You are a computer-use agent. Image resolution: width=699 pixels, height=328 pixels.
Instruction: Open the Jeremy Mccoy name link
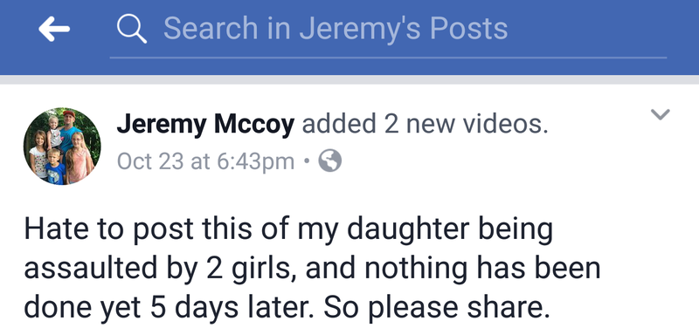pyautogui.click(x=205, y=125)
